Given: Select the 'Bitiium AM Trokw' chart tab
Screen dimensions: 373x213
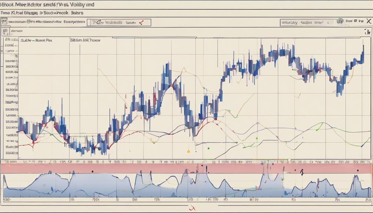Looking at the screenshot, I should [85, 40].
